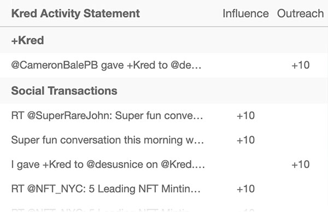
Task: Click +10 Outreach value for @CameronBalePB entry
Action: tap(301, 65)
